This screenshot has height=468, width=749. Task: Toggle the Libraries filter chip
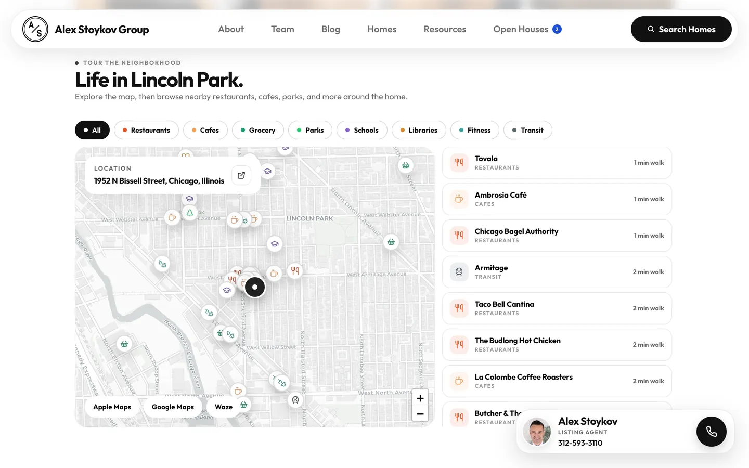click(419, 130)
